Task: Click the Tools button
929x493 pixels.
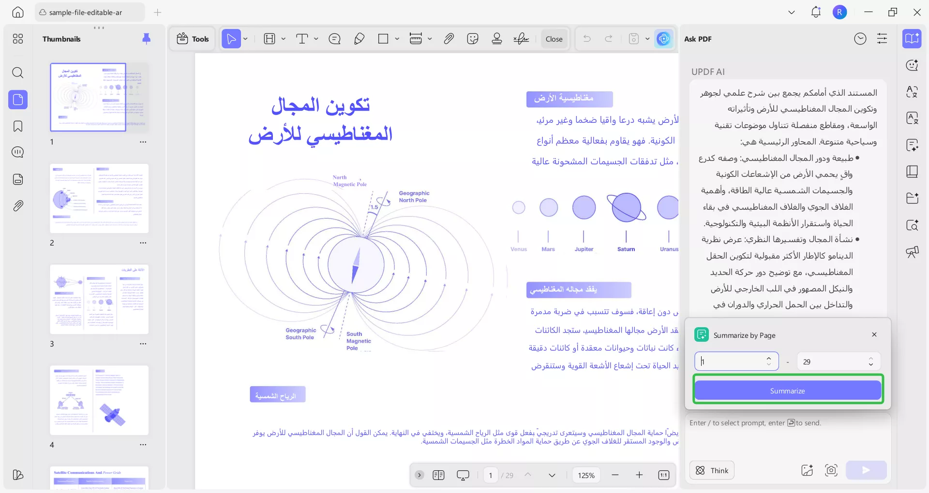Action: [193, 39]
